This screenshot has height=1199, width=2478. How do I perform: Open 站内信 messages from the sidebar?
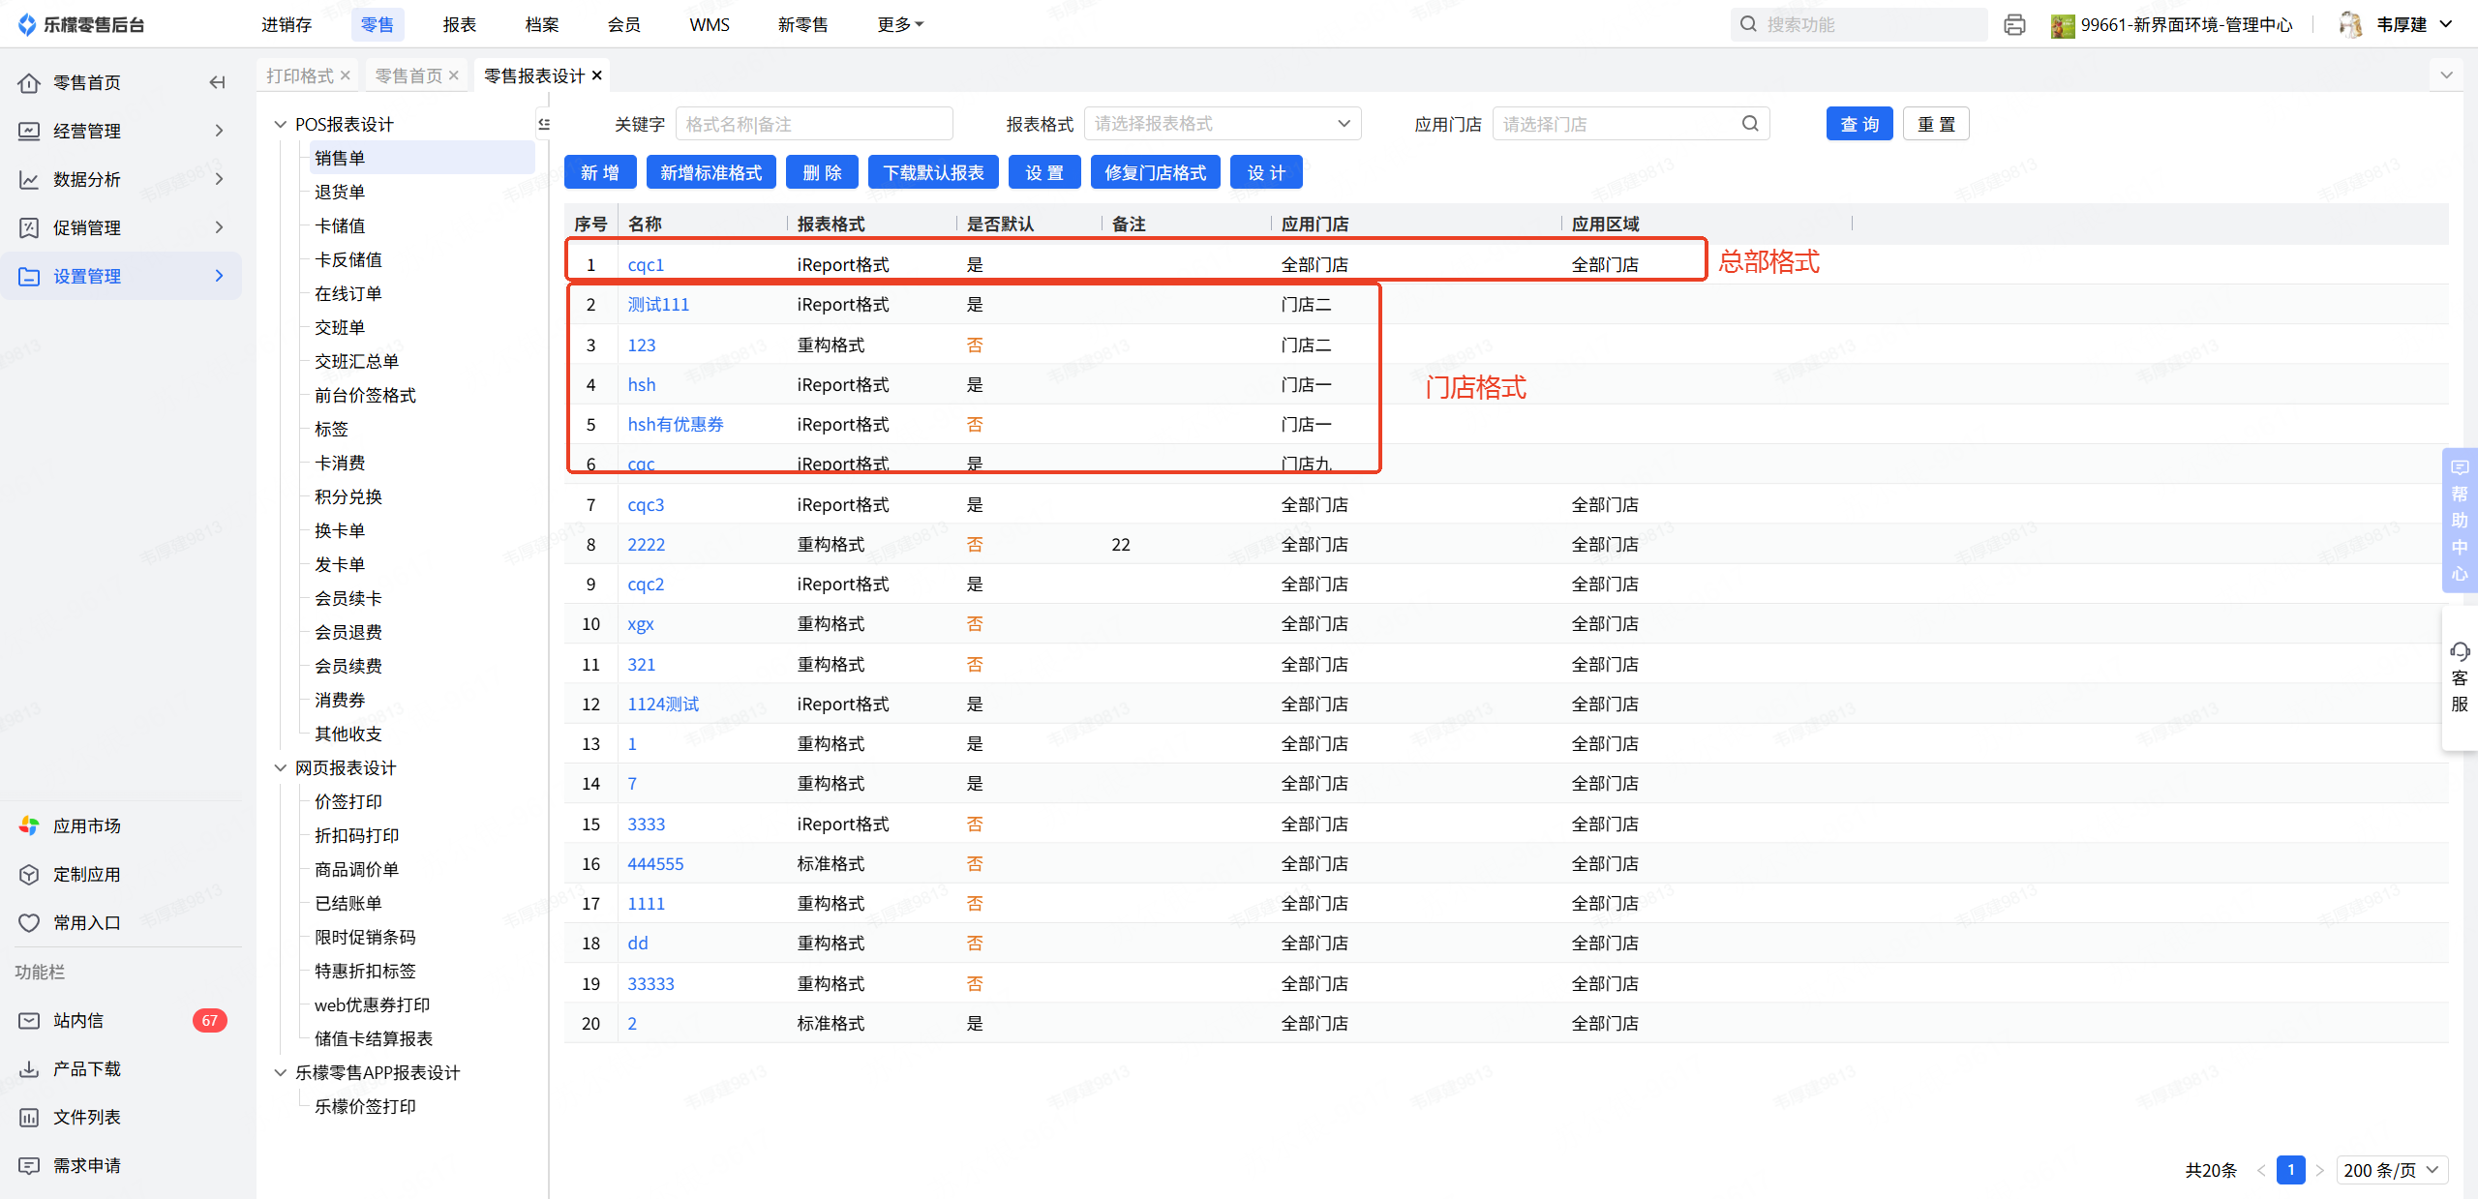pyautogui.click(x=78, y=1020)
